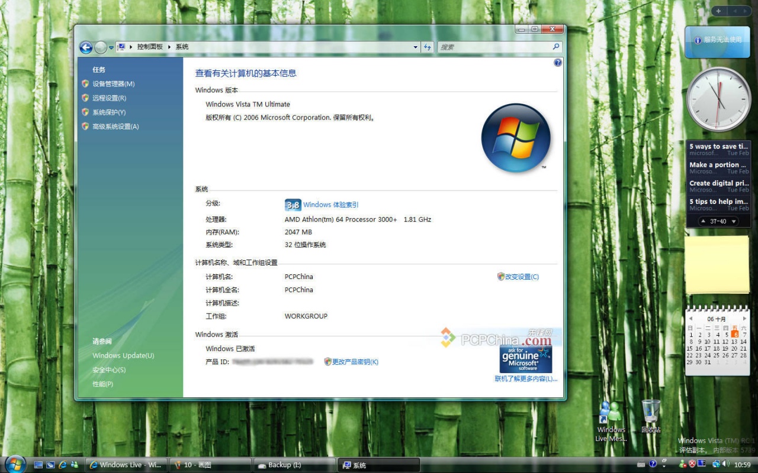Add a gadget with the sidebar plus button
Image resolution: width=758 pixels, height=473 pixels.
click(x=718, y=11)
